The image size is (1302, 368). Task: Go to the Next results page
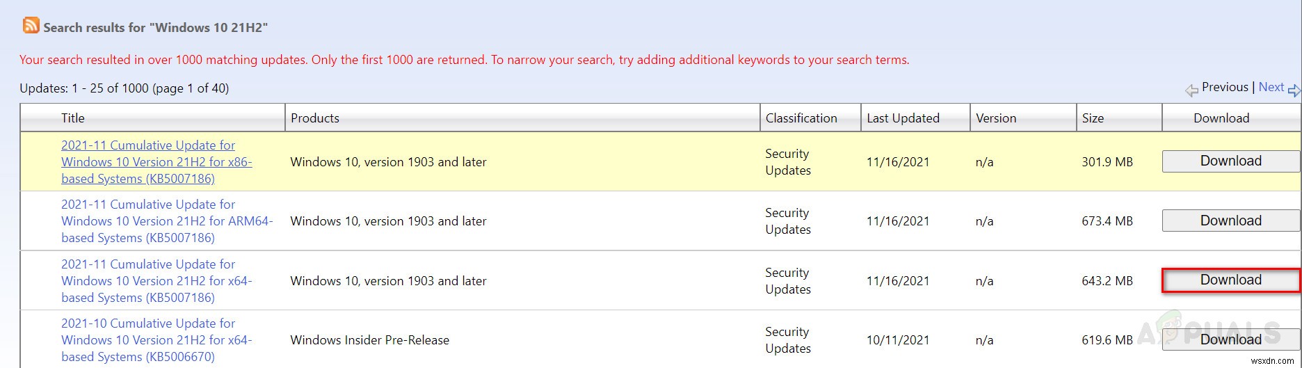[1271, 87]
